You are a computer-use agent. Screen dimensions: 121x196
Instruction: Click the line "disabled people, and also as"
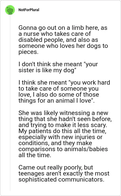58,40
